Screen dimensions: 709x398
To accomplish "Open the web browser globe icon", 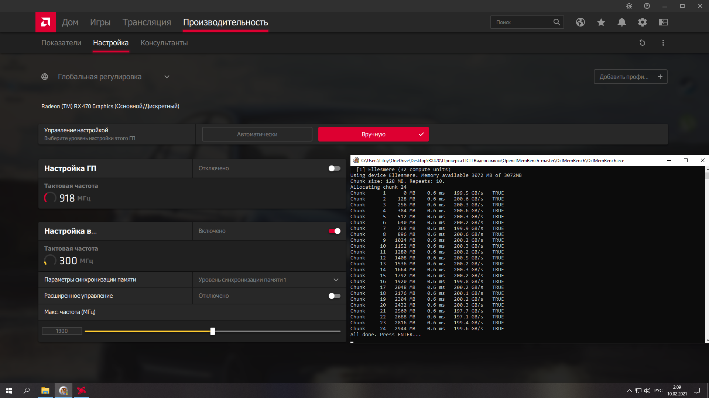I will click(580, 22).
